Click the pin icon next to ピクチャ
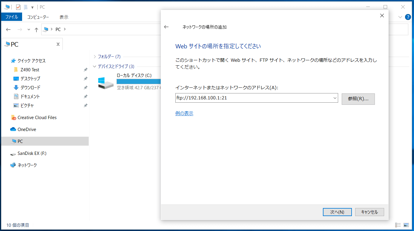This screenshot has width=414, height=231. (85, 105)
